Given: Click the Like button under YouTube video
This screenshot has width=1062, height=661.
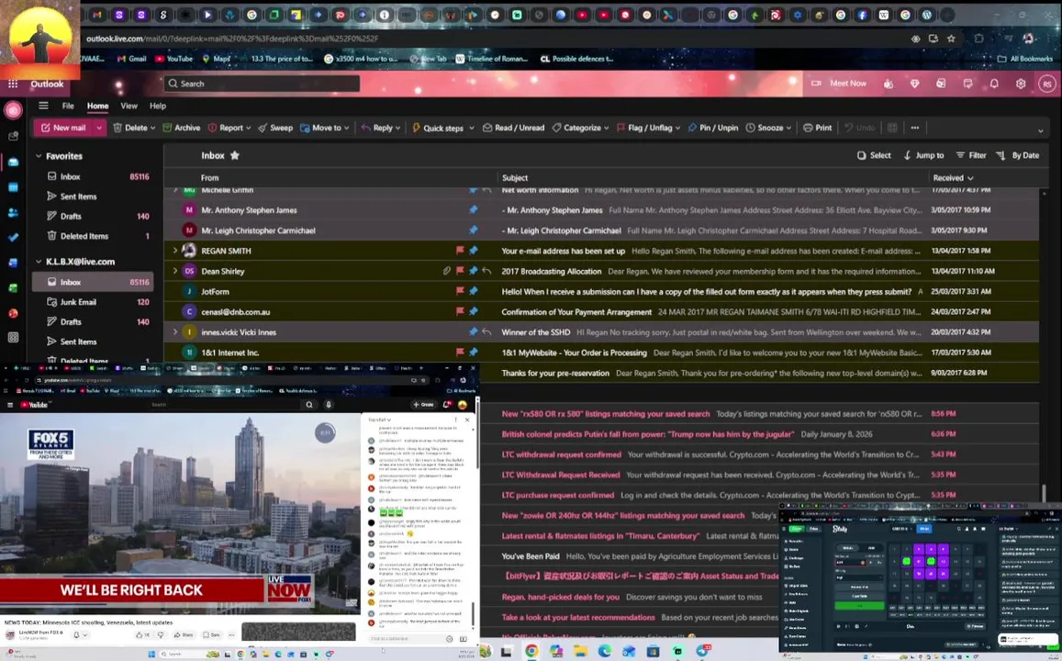Looking at the screenshot, I should coord(142,635).
